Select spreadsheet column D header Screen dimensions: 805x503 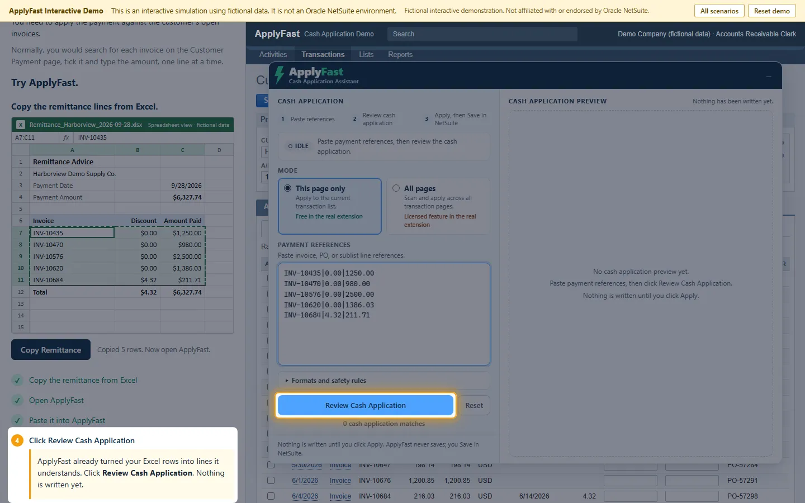219,150
